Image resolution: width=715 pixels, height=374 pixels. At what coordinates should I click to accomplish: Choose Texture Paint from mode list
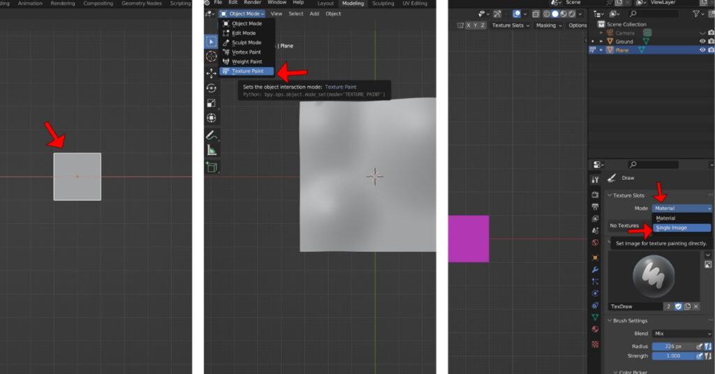click(x=246, y=71)
